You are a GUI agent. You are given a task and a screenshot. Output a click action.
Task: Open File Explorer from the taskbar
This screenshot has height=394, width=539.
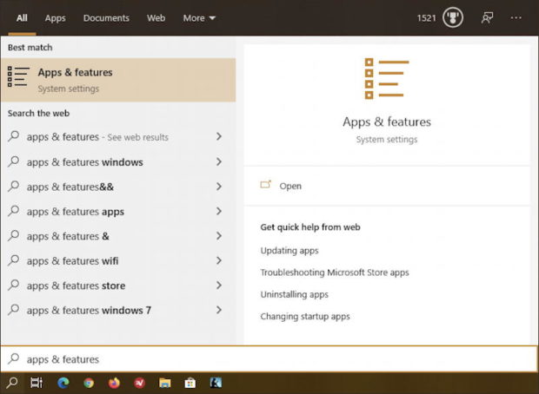tap(164, 383)
